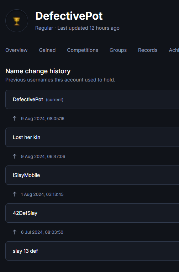Go to the Groups tab
179x272 pixels.
(118, 50)
